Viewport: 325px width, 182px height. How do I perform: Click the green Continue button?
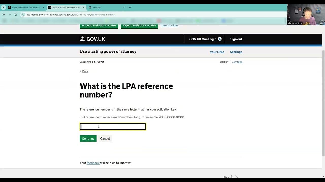[88, 139]
